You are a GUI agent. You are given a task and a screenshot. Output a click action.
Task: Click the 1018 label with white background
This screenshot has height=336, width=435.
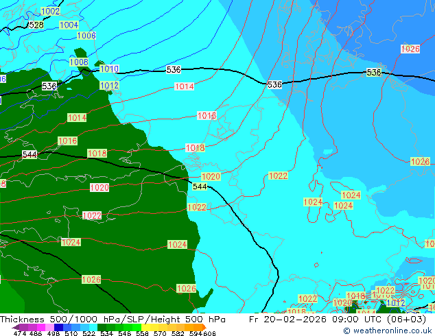coord(196,147)
